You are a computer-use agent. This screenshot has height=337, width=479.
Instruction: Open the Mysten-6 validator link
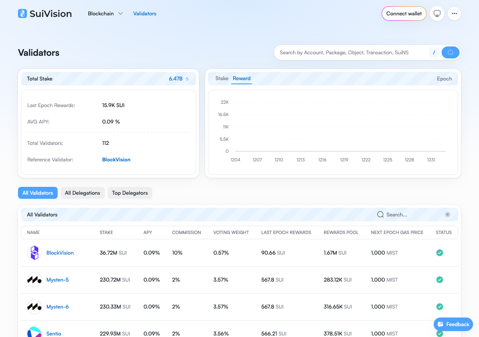[x=58, y=307]
